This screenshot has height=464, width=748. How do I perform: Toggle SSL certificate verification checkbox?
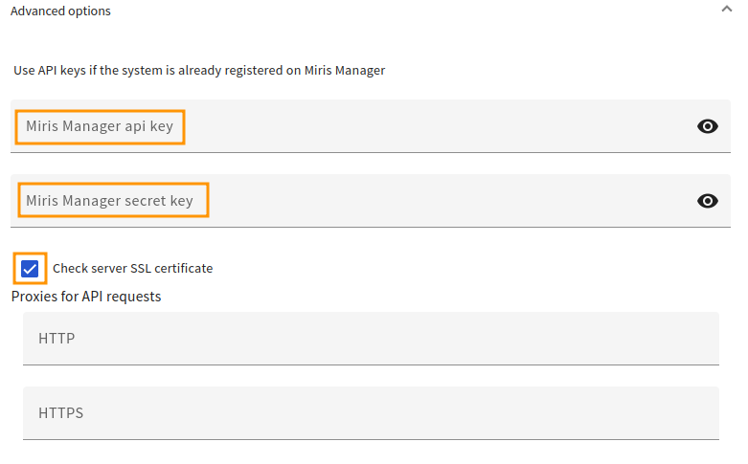30,269
